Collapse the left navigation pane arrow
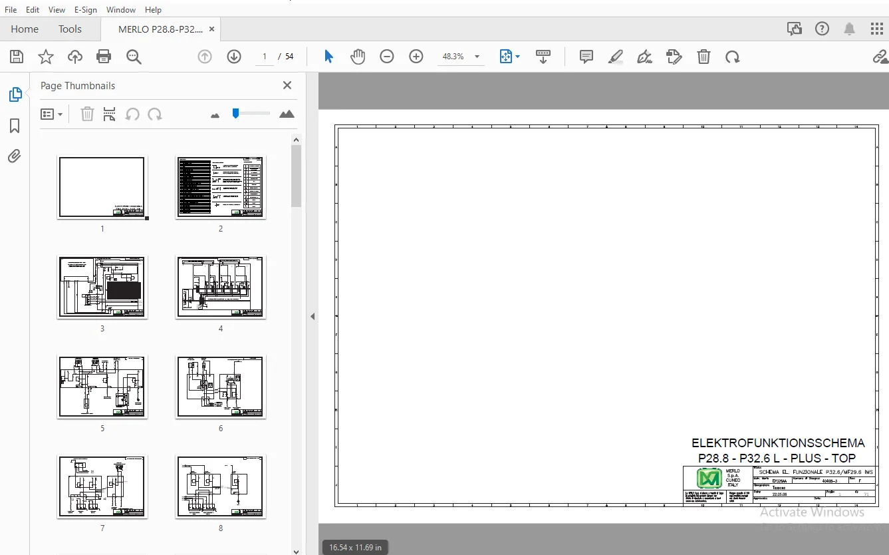889x555 pixels. pos(312,317)
